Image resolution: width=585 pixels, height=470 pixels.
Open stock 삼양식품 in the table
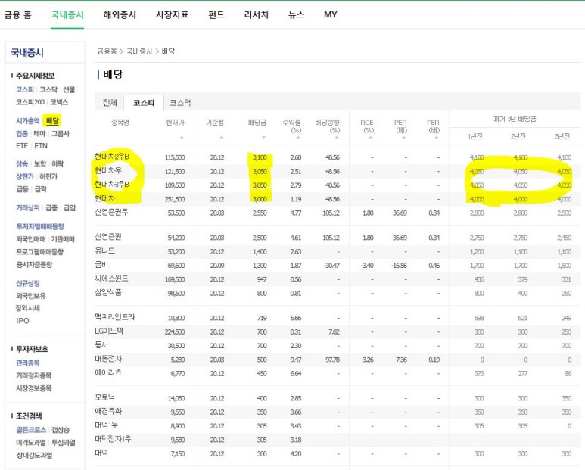[107, 292]
